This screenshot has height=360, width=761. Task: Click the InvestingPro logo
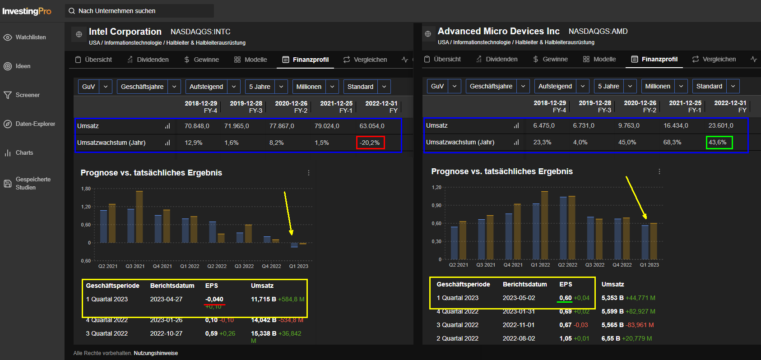tap(27, 11)
